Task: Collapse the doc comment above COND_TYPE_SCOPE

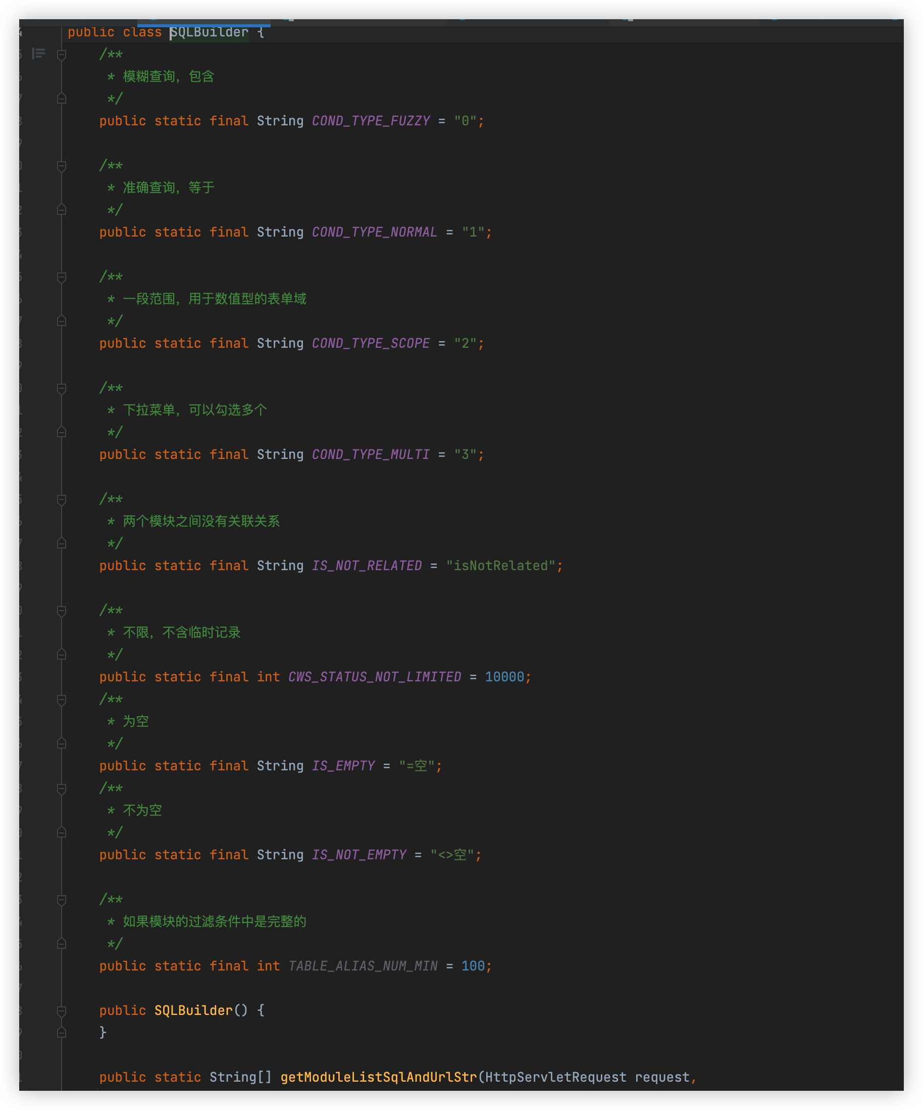Action: [62, 277]
